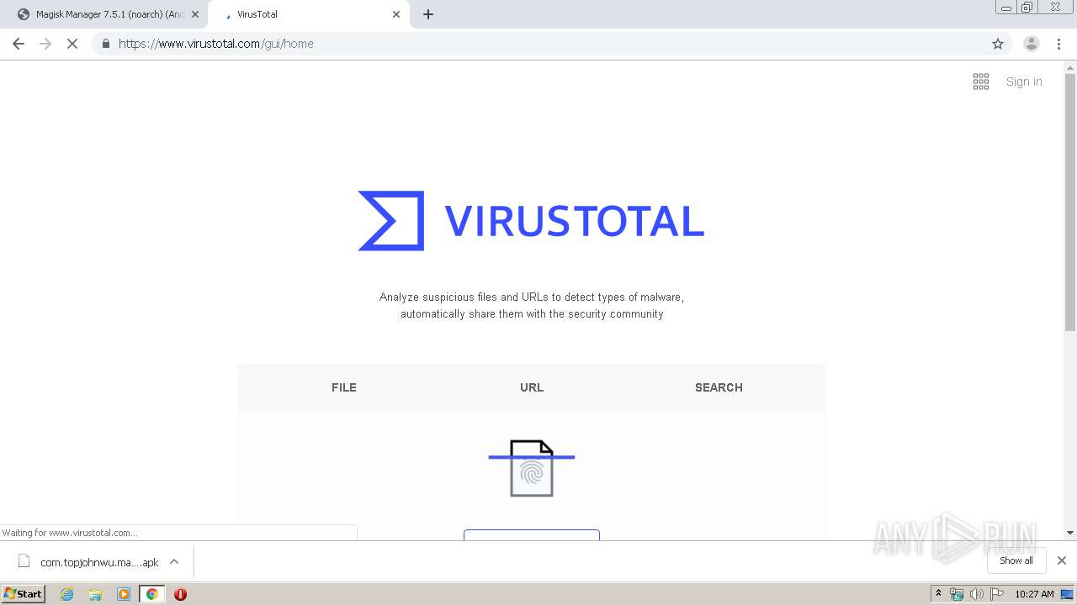Viewport: 1077px width, 605px height.
Task: Open the SEARCH tab
Action: pos(719,387)
